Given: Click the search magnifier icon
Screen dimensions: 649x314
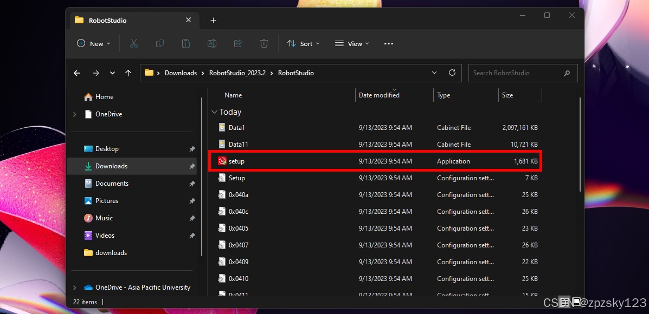Looking at the screenshot, I should pos(567,73).
